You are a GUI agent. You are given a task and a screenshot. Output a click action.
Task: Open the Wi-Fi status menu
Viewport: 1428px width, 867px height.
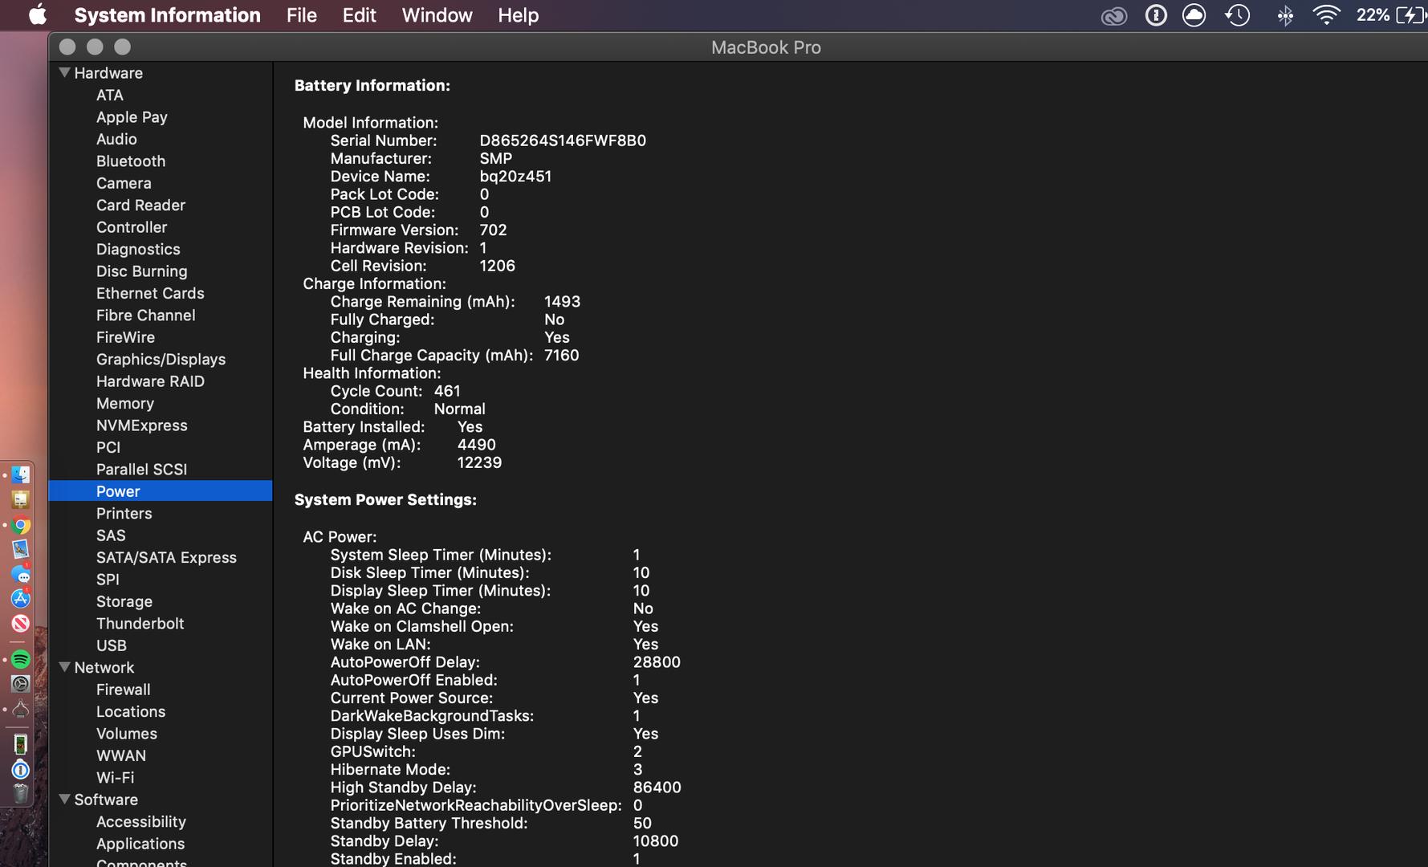click(1326, 15)
